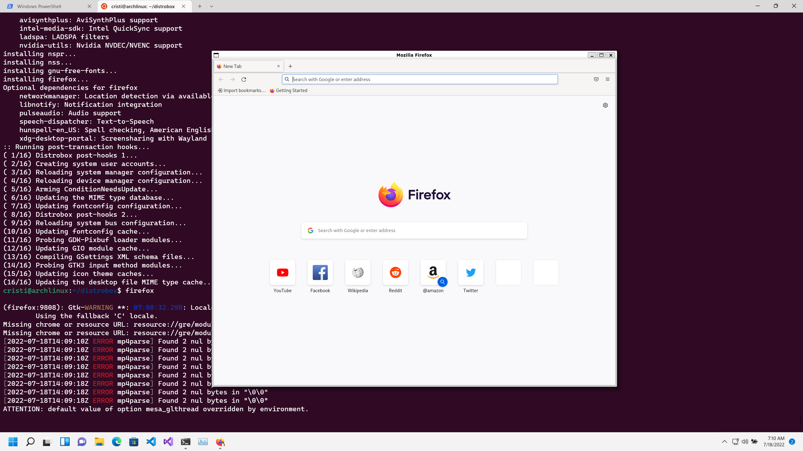The image size is (803, 451).
Task: Click the back navigation arrow
Action: click(221, 80)
